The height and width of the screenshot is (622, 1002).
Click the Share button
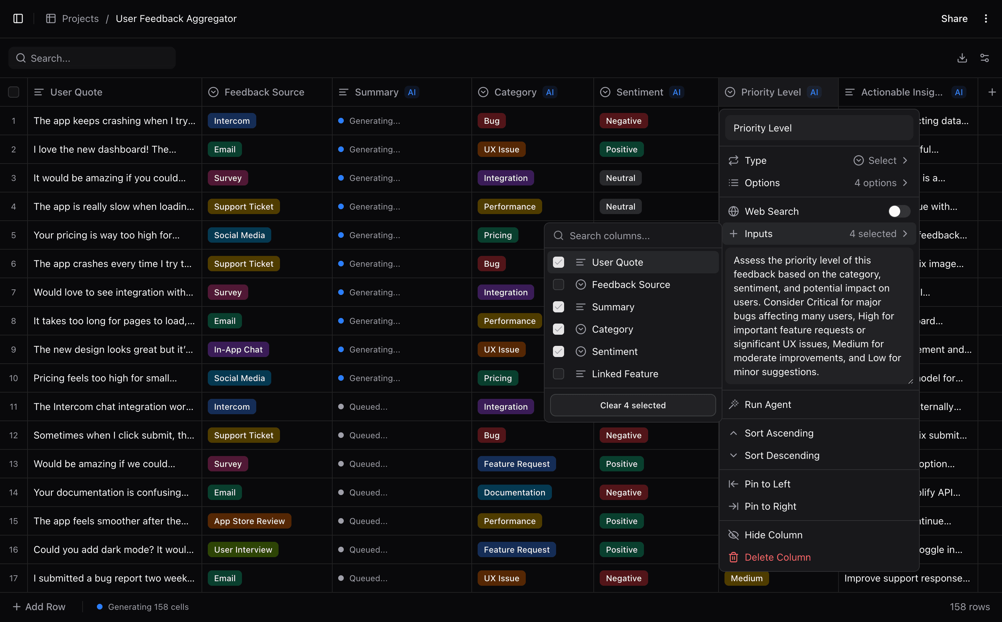click(955, 18)
